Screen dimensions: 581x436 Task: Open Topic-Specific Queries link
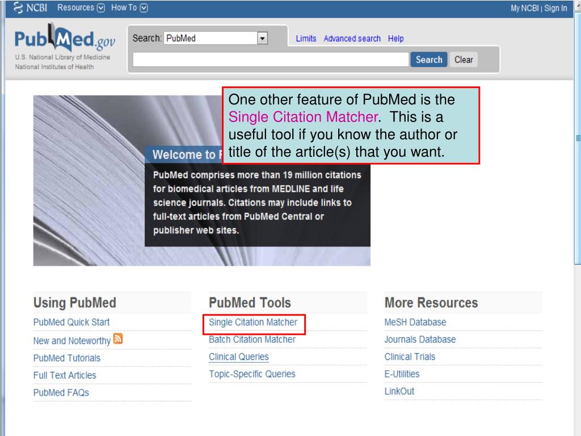coord(252,374)
